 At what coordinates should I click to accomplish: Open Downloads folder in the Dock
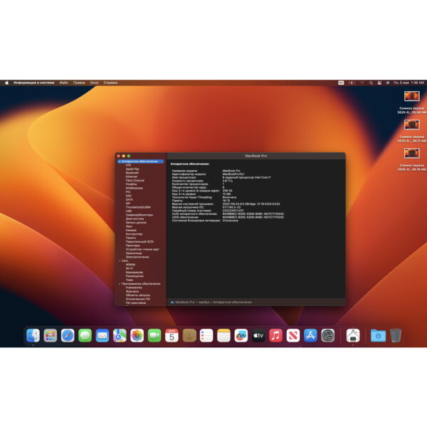[x=379, y=335]
